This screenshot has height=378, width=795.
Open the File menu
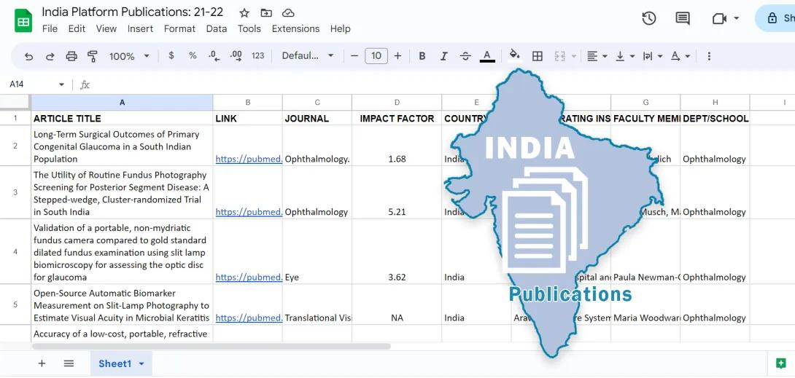pos(50,29)
